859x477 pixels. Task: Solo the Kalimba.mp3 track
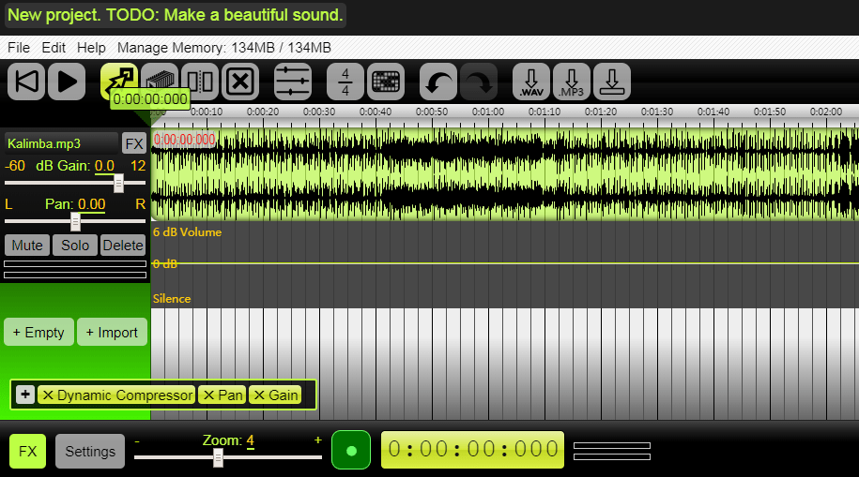(75, 246)
